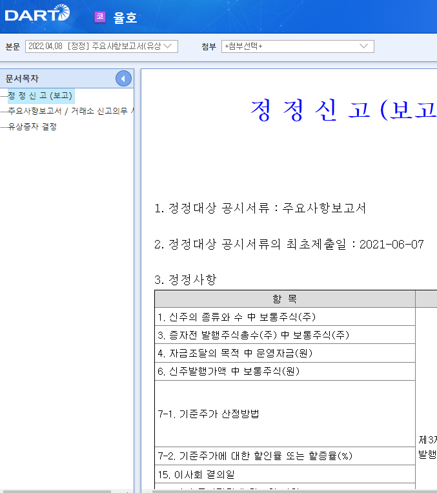Screen dimensions: 437x493
Task: Open the 첨부 attachment selection dropdown
Action: click(298, 46)
